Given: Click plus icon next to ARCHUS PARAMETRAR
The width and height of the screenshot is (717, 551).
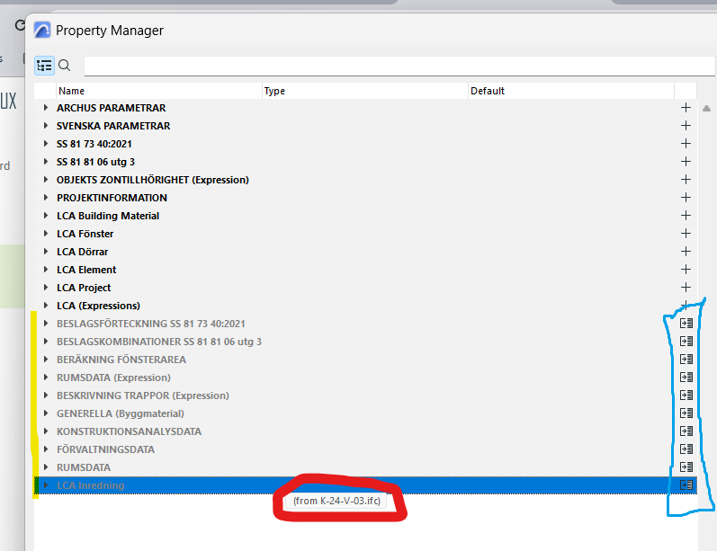Looking at the screenshot, I should [686, 108].
